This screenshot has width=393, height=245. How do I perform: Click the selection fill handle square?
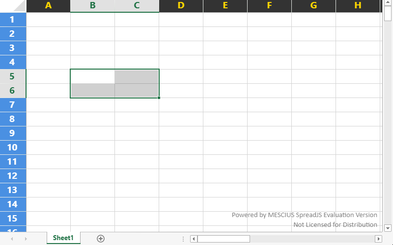click(x=159, y=98)
